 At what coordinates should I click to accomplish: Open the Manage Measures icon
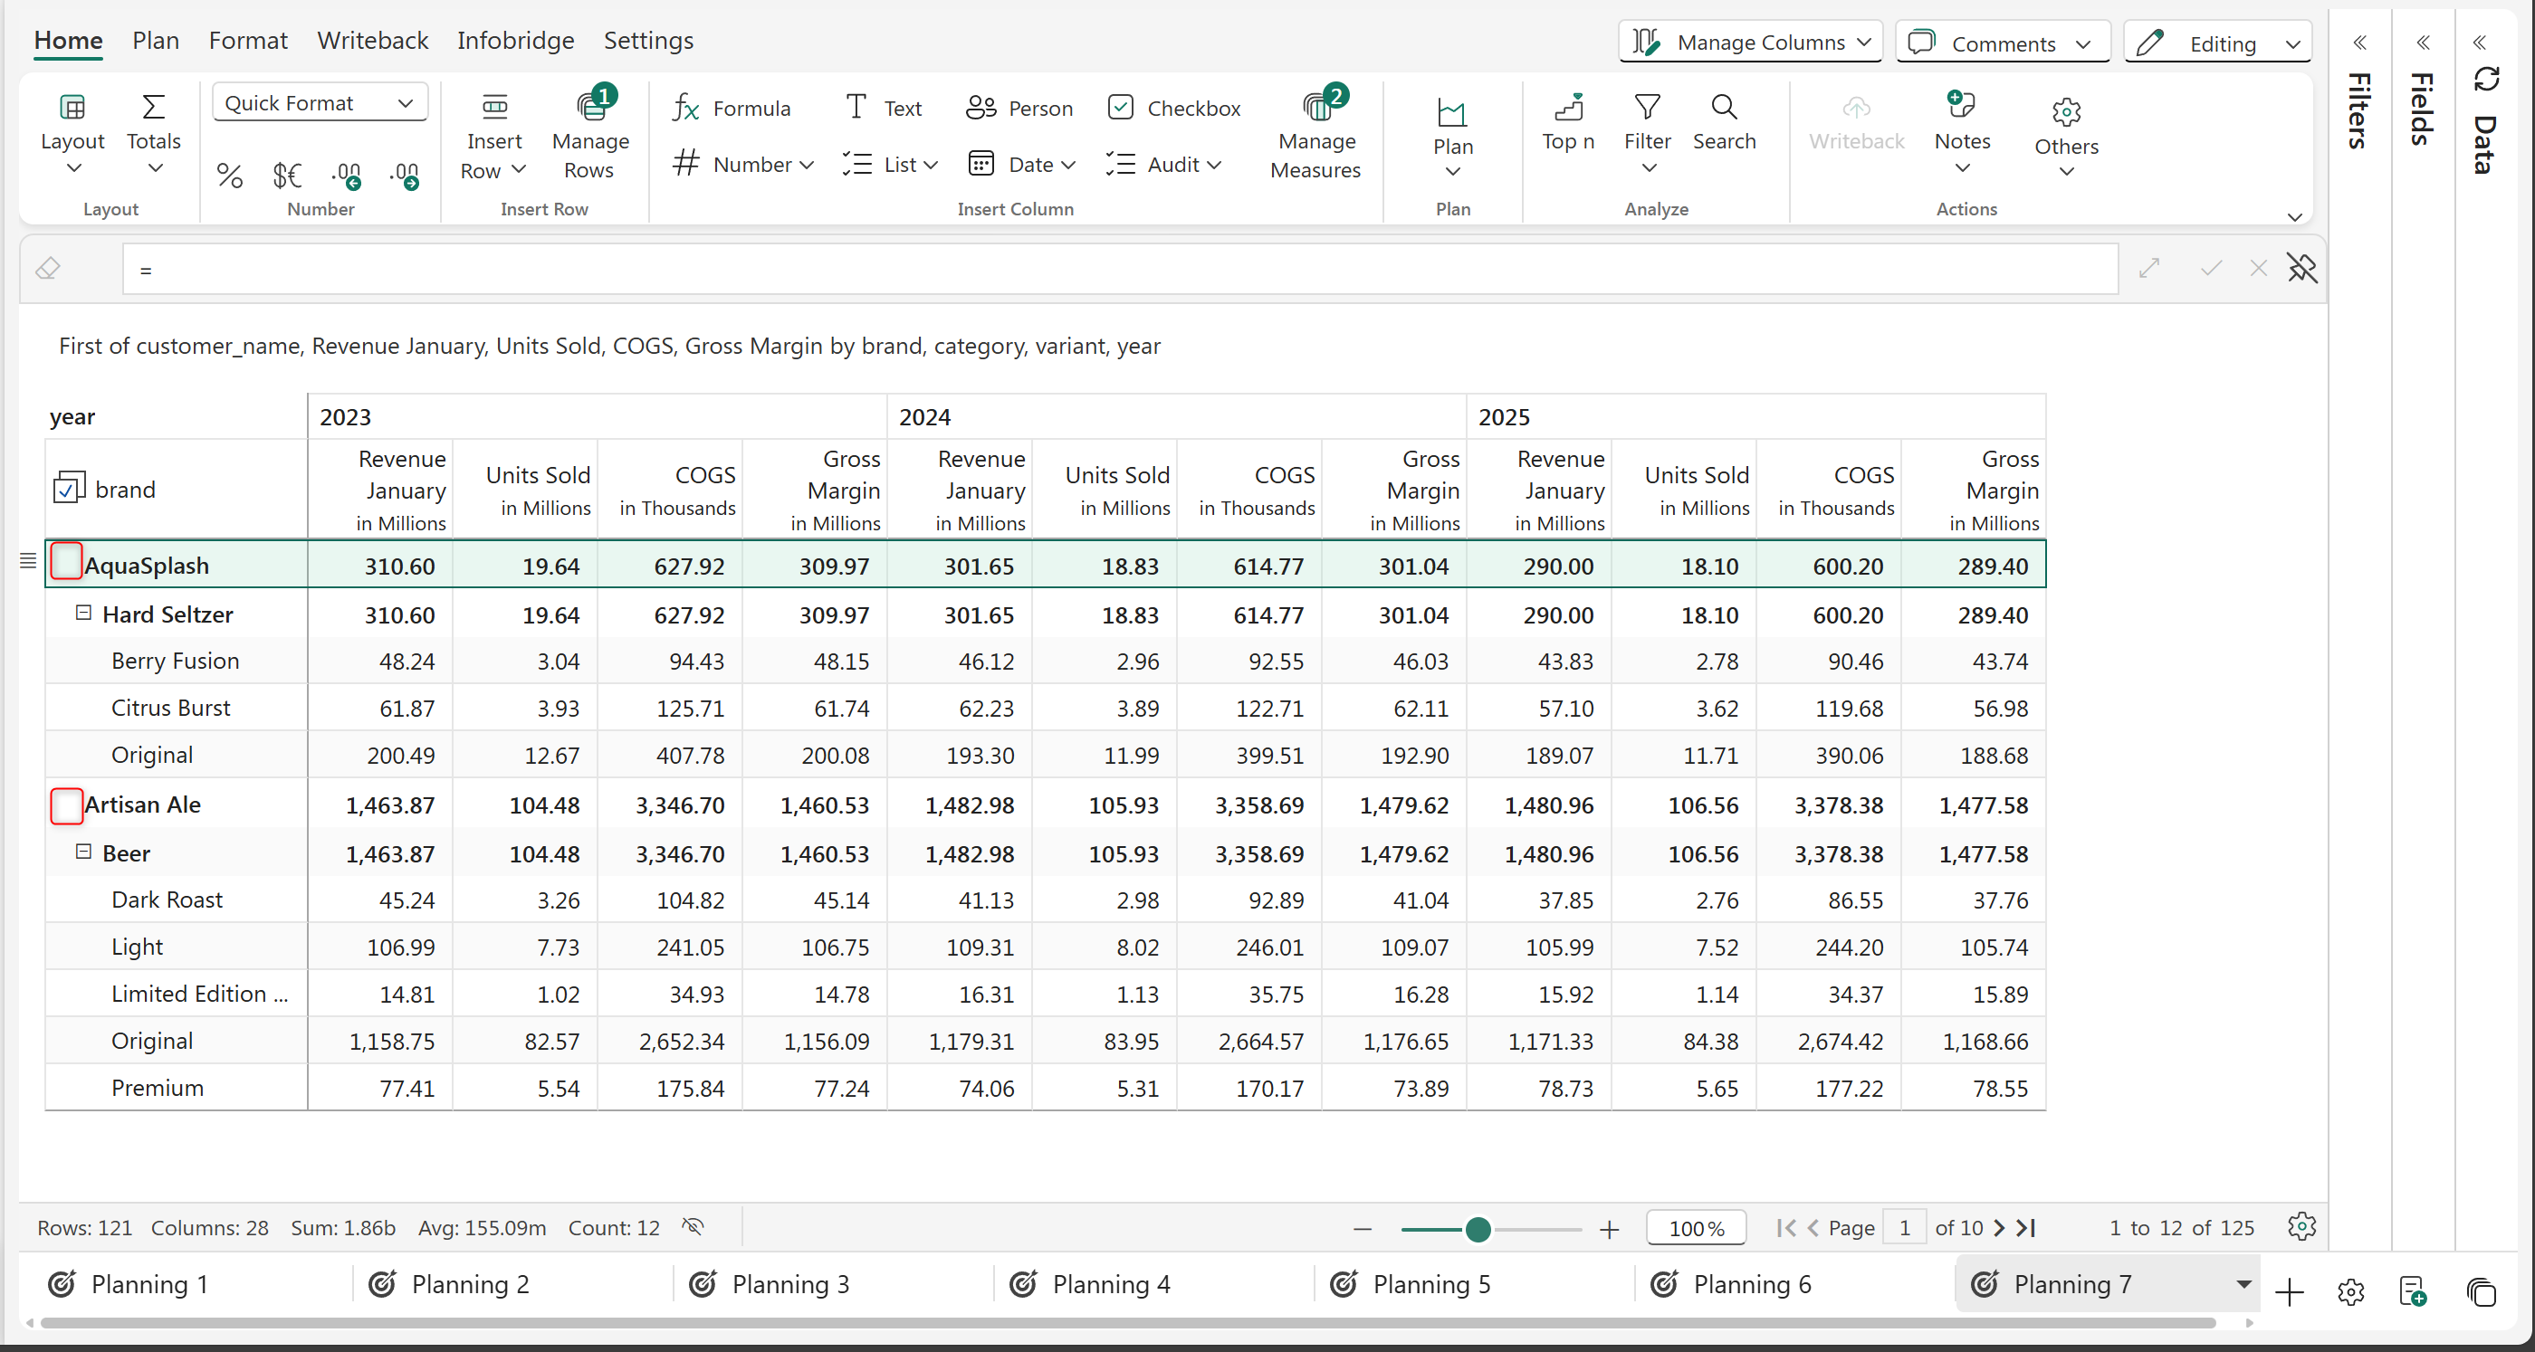(1315, 109)
